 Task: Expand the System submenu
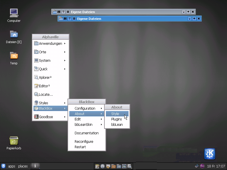[x=50, y=60]
